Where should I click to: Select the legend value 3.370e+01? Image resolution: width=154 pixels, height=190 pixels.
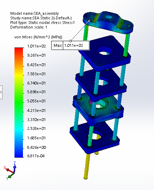pos(36,120)
